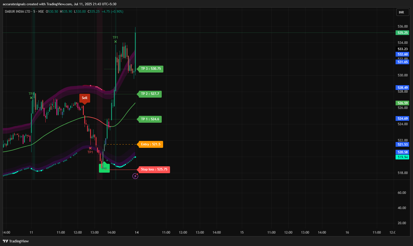Click the 518.00 price axis label

(x=402, y=173)
